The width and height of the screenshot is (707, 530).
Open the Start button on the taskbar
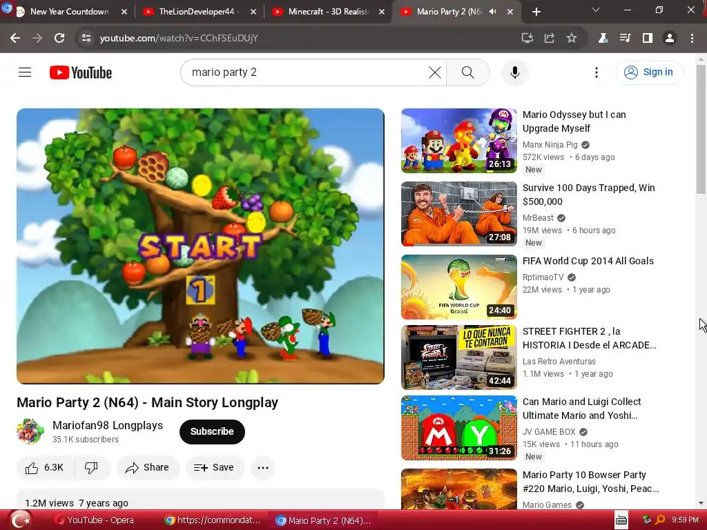tap(21, 520)
